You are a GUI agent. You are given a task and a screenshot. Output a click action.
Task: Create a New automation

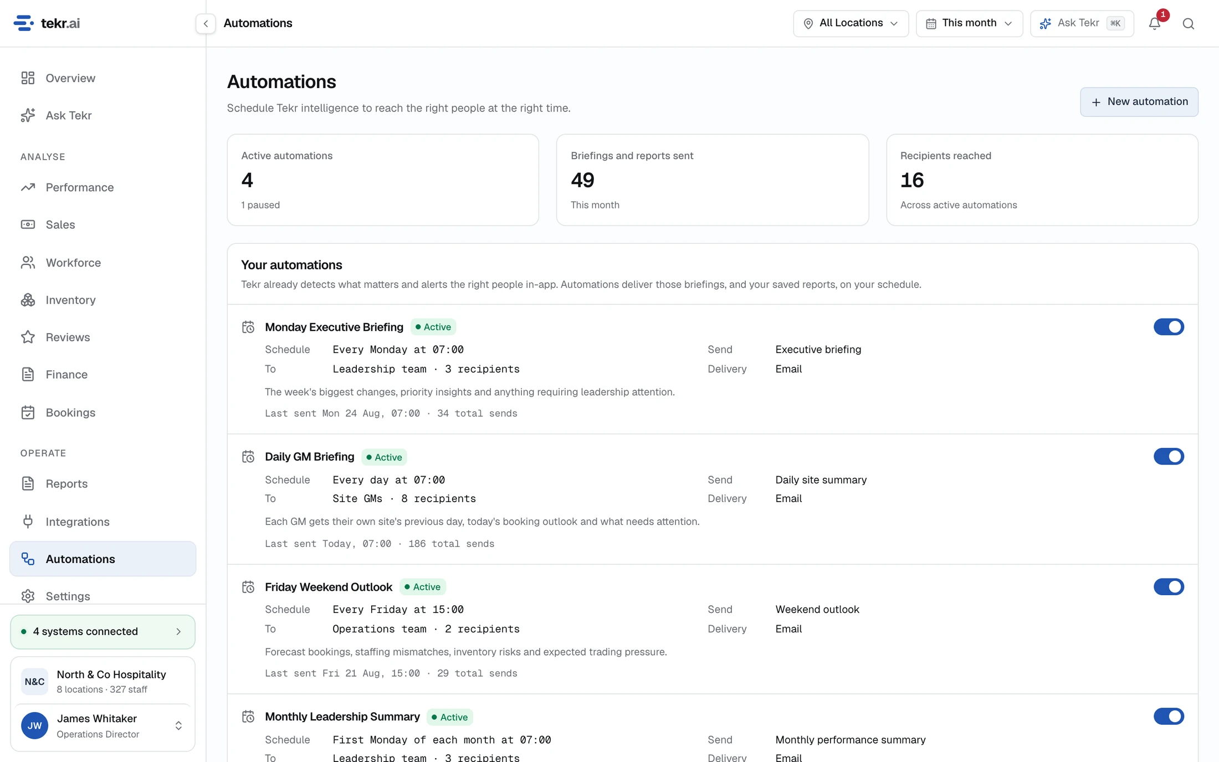[x=1139, y=102]
